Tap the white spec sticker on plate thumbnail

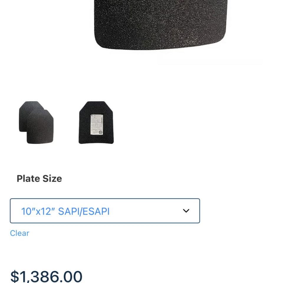pyautogui.click(x=97, y=124)
